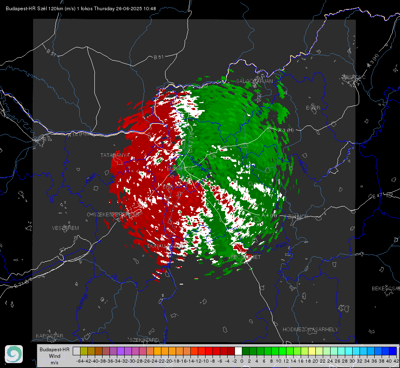Image resolution: width=400 pixels, height=368 pixels.
Task: Select the deep blue last legend swatch
Action: tap(393, 351)
